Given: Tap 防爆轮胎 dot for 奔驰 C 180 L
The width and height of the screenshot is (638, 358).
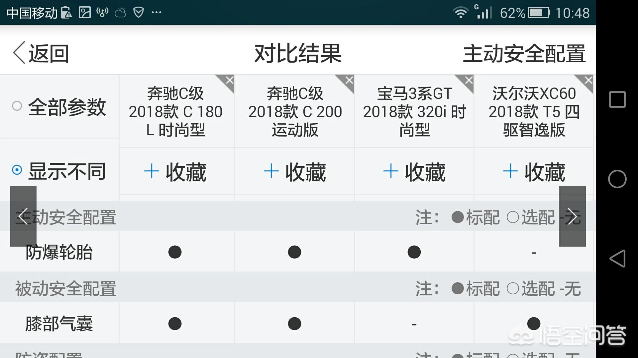Looking at the screenshot, I should [175, 252].
